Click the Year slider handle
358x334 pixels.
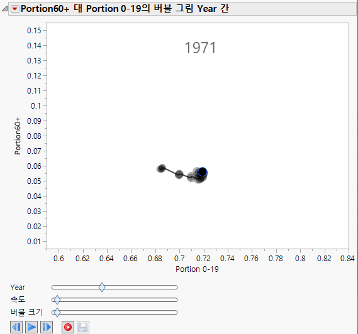[x=102, y=287]
